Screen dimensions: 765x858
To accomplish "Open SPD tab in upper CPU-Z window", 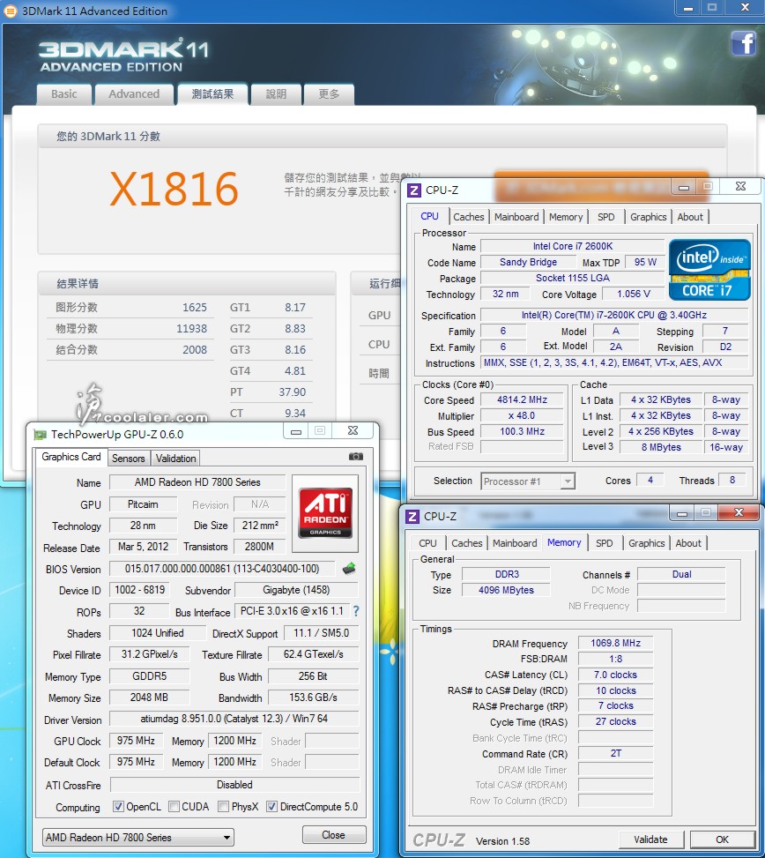I will [605, 217].
